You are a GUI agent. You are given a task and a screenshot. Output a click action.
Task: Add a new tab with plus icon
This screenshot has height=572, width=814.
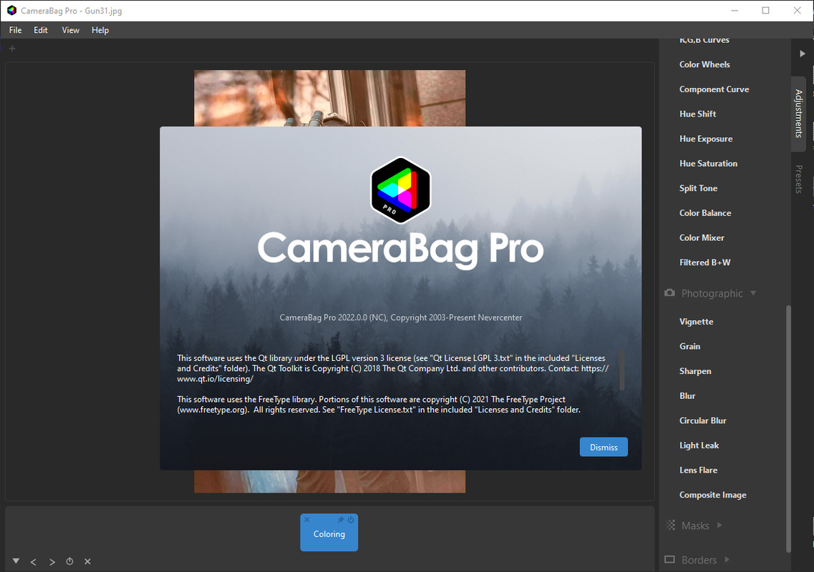point(12,48)
